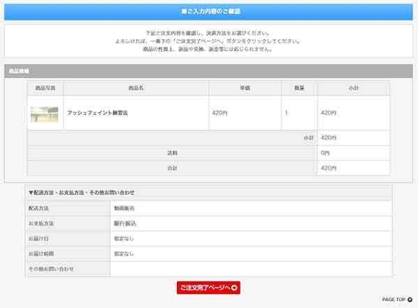418x308 pixels.
Task: Click the 商品名 column header
Action: coord(136,88)
